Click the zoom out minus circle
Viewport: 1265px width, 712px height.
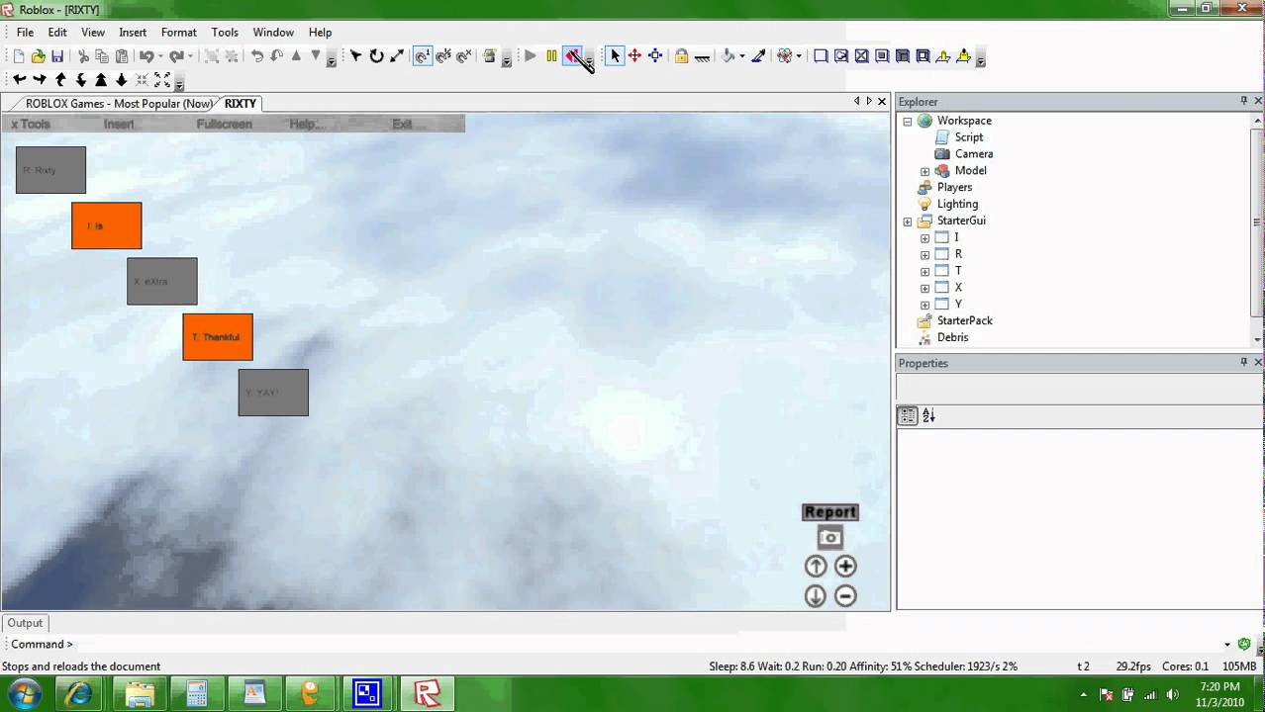tap(845, 595)
